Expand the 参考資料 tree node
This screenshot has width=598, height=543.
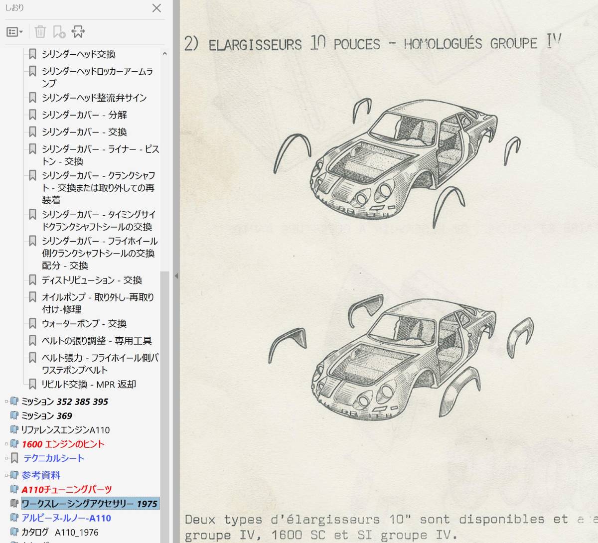(x=6, y=475)
